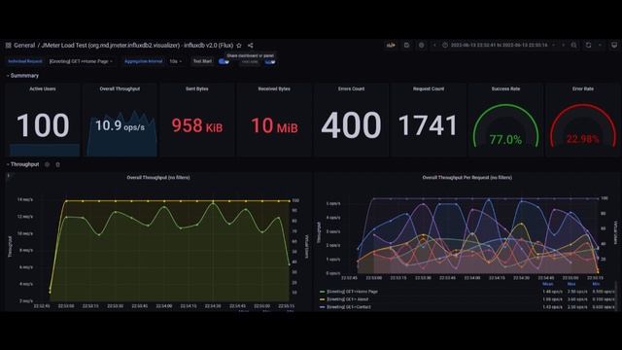Open Errors Count panel title
The image size is (622, 350).
click(x=352, y=88)
